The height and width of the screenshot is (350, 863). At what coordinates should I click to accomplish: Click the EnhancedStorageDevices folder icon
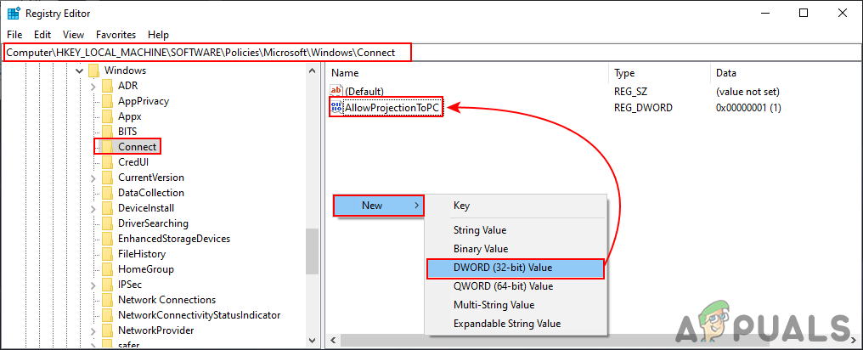[107, 239]
